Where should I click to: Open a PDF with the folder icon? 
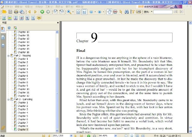pyautogui.click(x=4, y=12)
